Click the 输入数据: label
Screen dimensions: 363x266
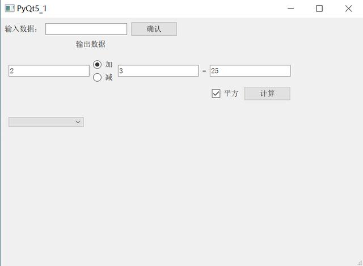pyautogui.click(x=21, y=29)
